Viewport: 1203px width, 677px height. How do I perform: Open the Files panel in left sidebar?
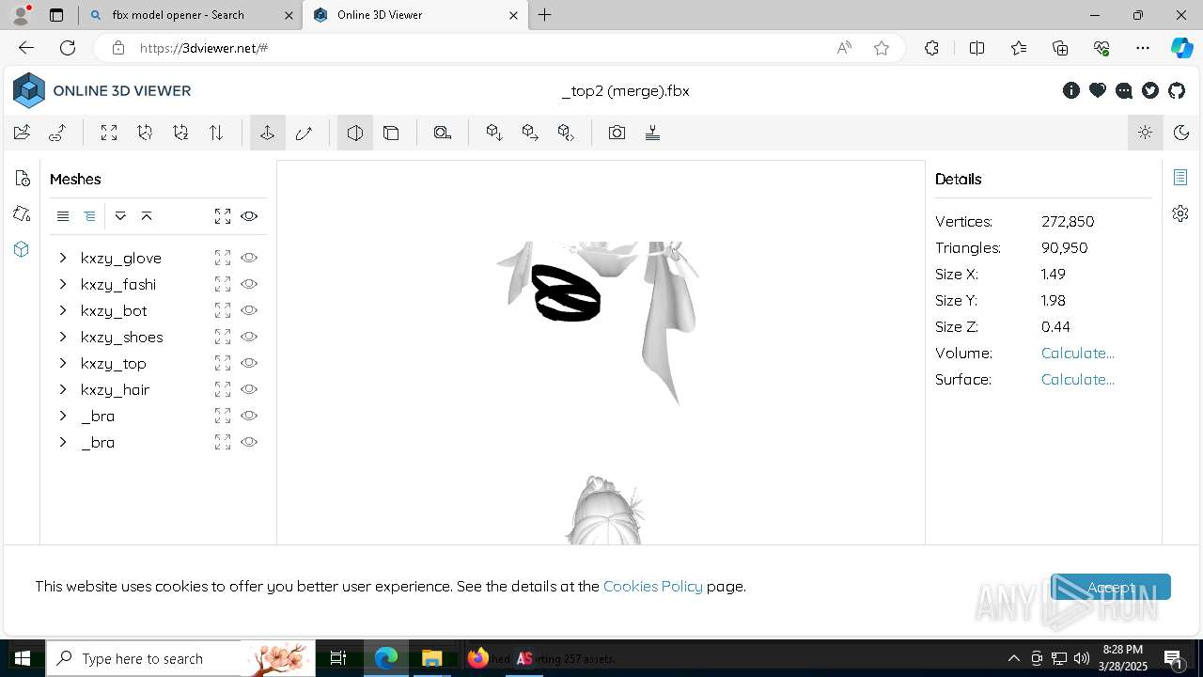point(23,179)
